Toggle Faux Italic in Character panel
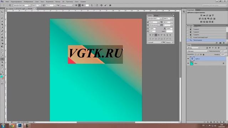 153,35
